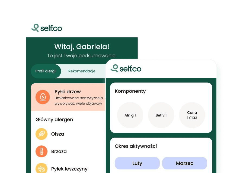Click the self.co logo at top left
Viewport: 243px width, 173px height.
click(x=47, y=28)
